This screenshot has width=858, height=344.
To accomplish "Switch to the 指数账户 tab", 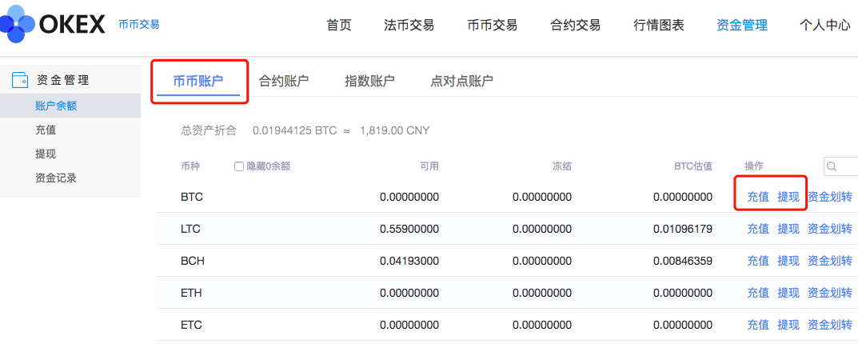I will click(369, 81).
